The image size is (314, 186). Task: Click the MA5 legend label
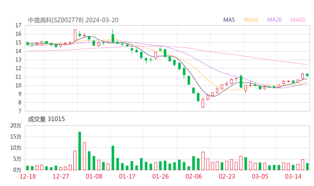pyautogui.click(x=229, y=20)
